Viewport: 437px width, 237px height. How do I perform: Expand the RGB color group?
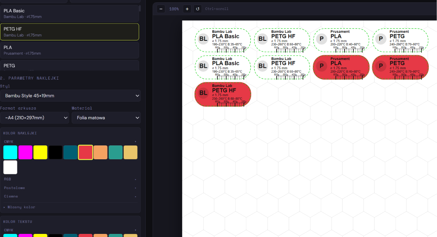70,179
